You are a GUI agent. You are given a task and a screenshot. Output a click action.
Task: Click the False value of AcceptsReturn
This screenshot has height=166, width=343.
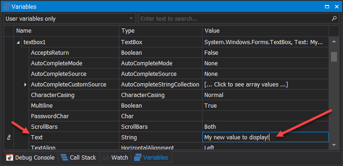point(211,53)
